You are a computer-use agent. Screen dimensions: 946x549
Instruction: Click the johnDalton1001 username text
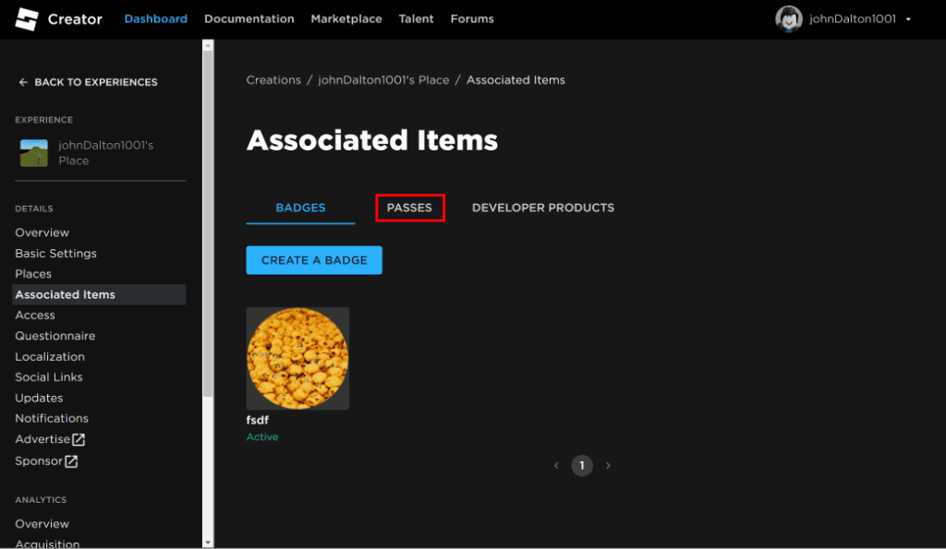853,18
